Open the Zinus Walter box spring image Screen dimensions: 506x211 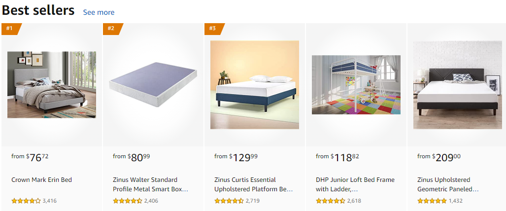153,85
